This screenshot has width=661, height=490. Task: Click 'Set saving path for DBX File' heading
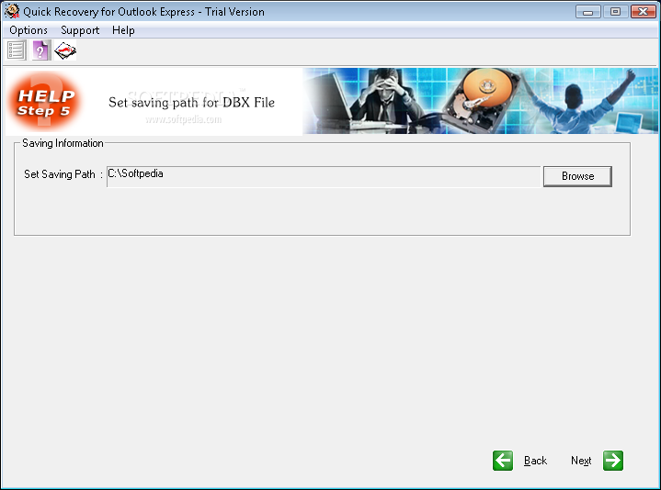pos(192,102)
